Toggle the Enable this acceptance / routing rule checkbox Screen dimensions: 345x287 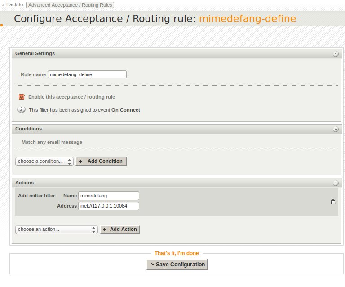point(22,97)
